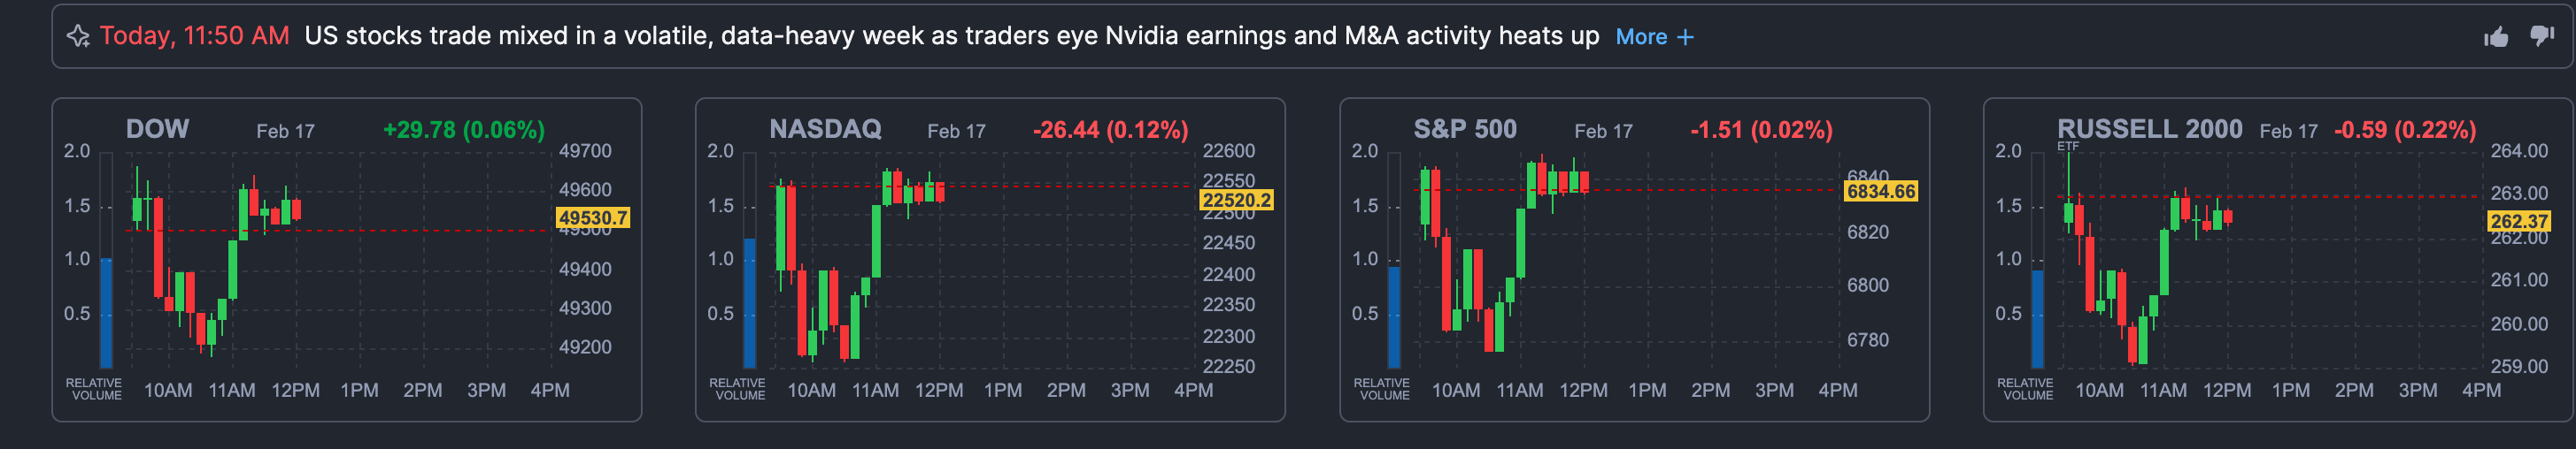
Task: Expand the news summary with More +
Action: coord(1654,37)
